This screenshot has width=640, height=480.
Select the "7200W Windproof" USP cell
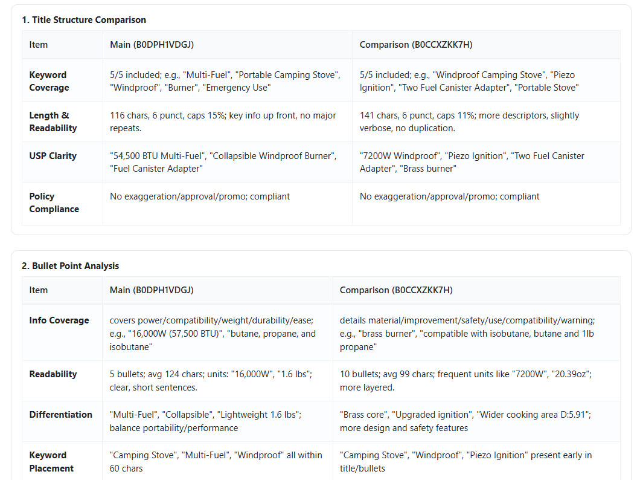472,162
